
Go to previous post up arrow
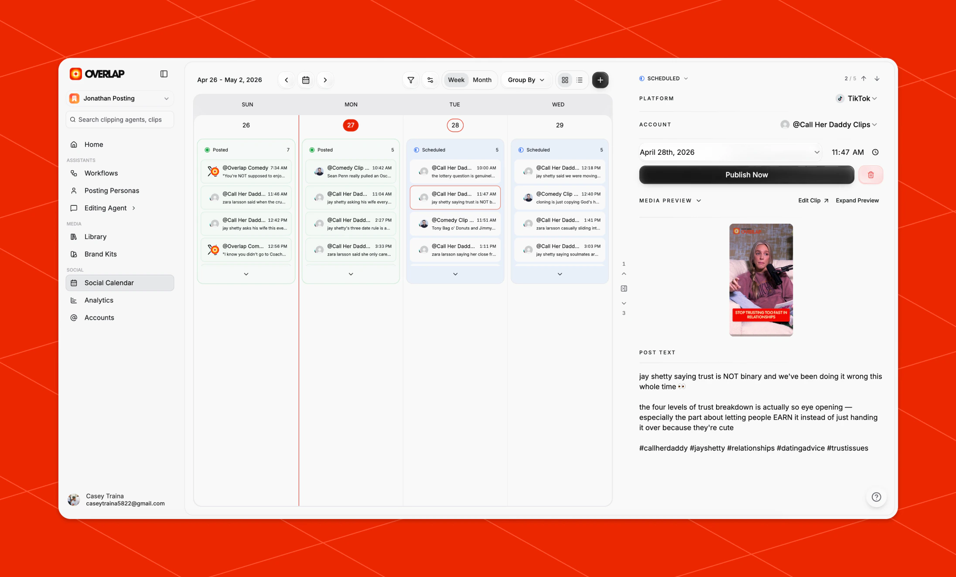click(864, 79)
